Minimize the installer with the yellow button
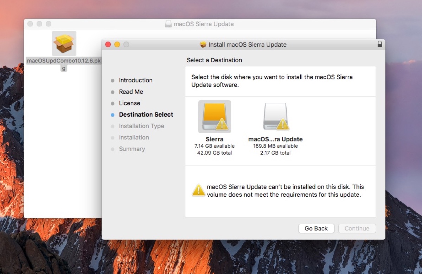 coord(117,44)
